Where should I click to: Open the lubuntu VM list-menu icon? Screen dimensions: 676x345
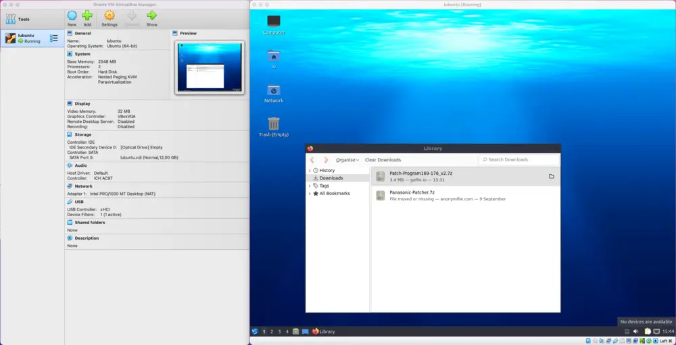pos(53,38)
